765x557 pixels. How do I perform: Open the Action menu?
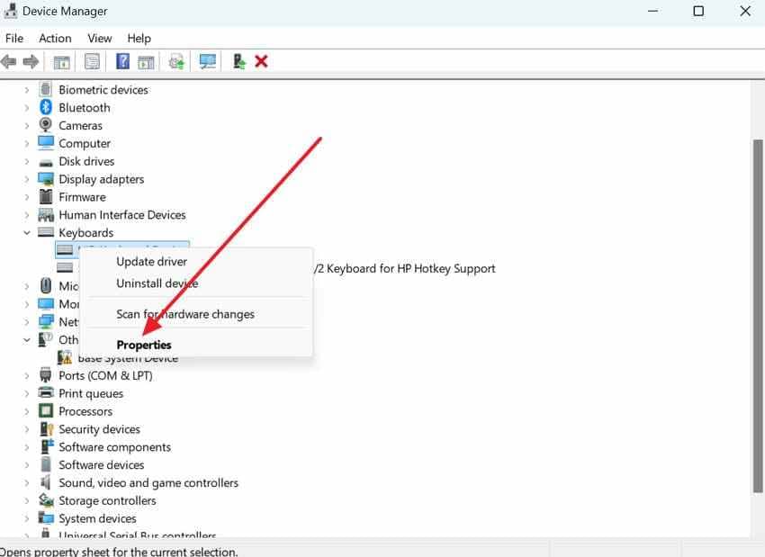point(55,38)
